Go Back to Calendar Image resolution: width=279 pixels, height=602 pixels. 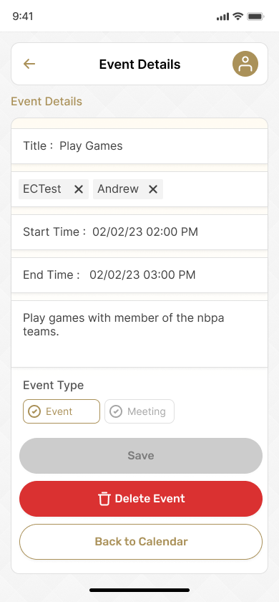pyautogui.click(x=141, y=542)
